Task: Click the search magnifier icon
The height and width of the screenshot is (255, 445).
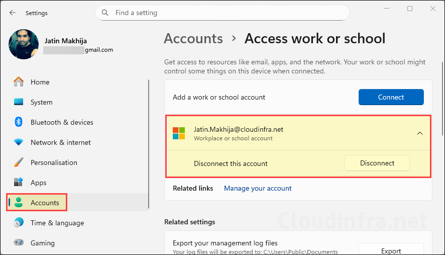Action: point(105,13)
